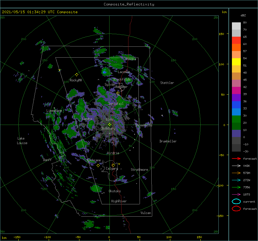Click the green 7356 arrow icon
This screenshot has height=241, width=258.
coord(236,187)
